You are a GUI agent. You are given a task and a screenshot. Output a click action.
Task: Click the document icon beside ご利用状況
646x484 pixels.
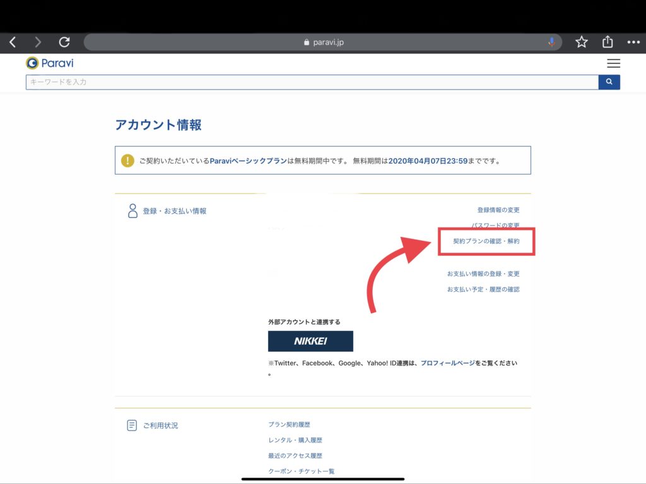point(132,425)
